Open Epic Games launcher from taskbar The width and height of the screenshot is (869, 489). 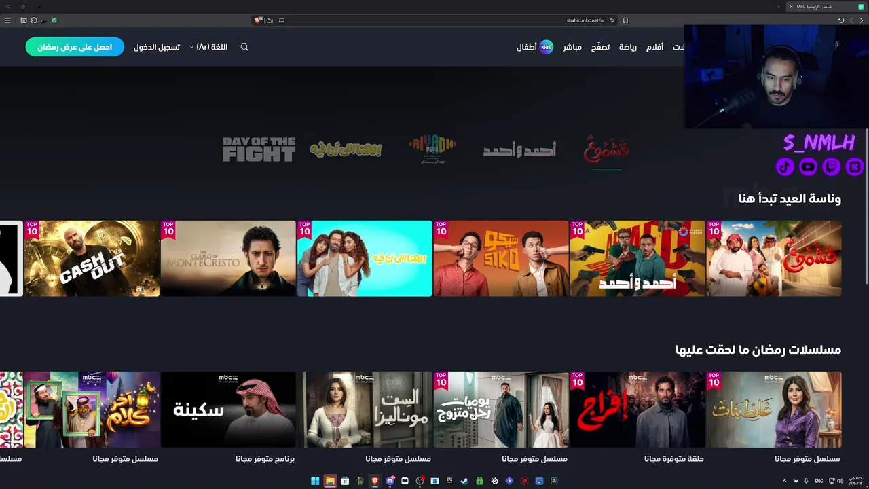[449, 481]
